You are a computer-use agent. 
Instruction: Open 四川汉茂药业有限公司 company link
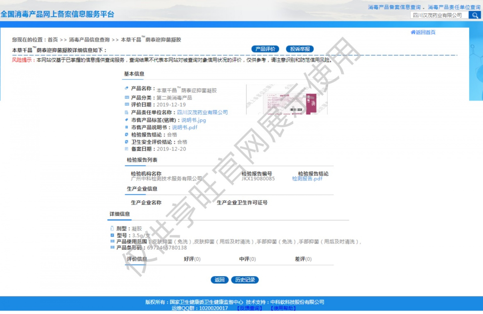coord(202,112)
